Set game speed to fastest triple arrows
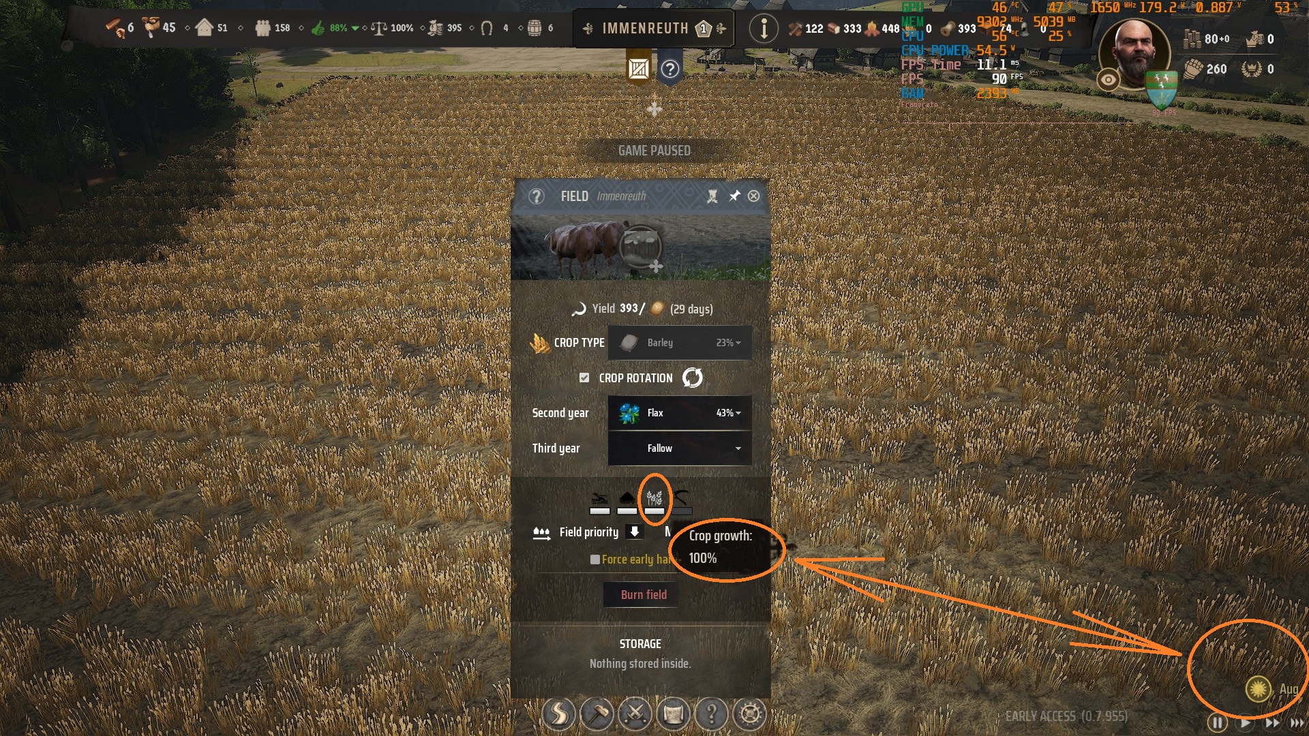 [1297, 722]
